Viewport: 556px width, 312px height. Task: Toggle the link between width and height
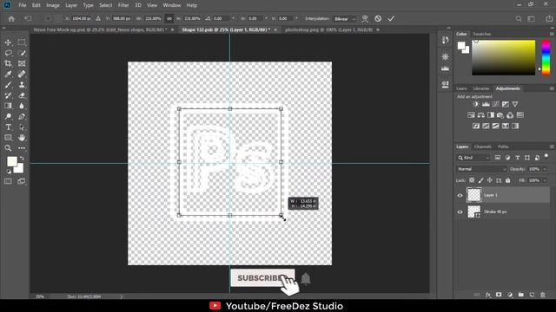point(169,18)
